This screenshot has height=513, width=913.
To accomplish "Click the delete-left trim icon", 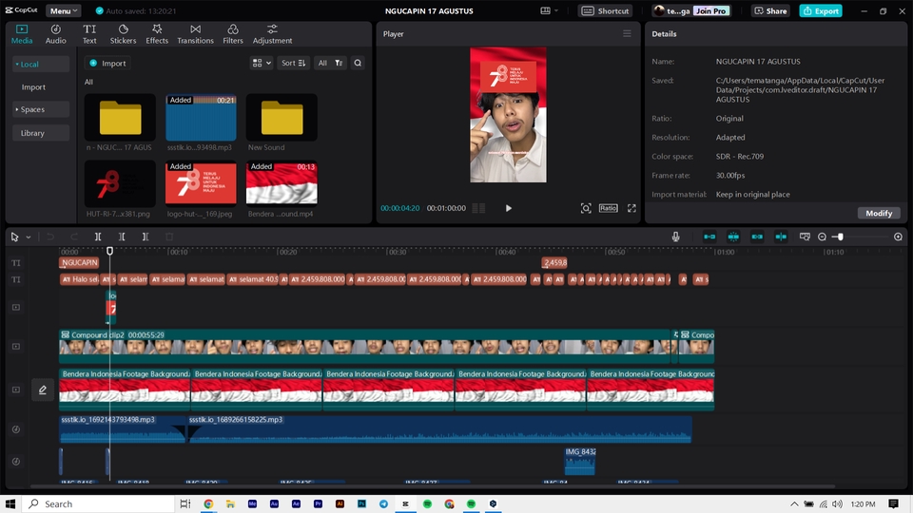I will click(122, 237).
